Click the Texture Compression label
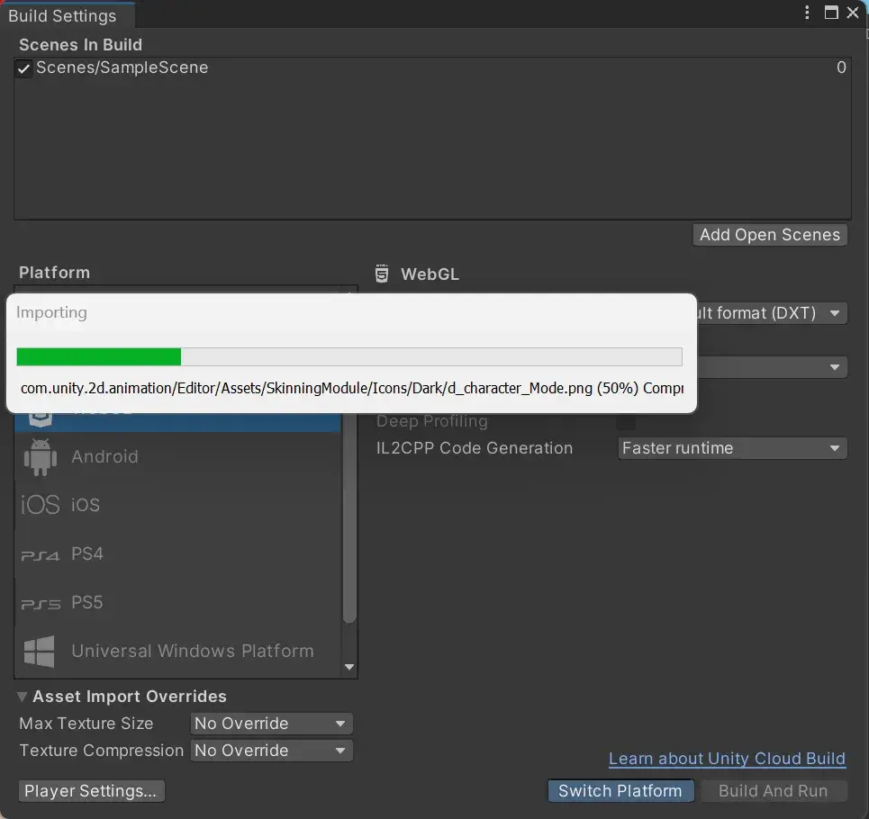 click(102, 751)
